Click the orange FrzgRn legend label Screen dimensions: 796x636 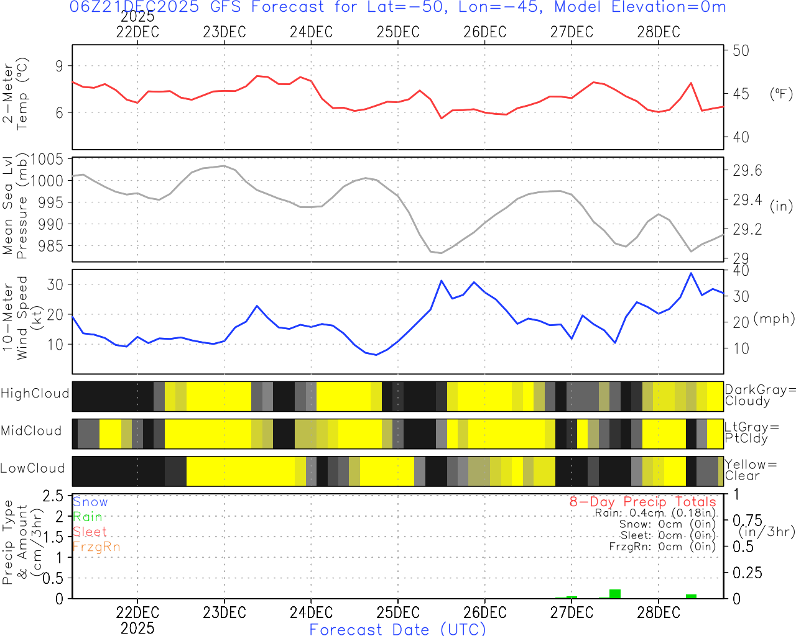point(96,547)
